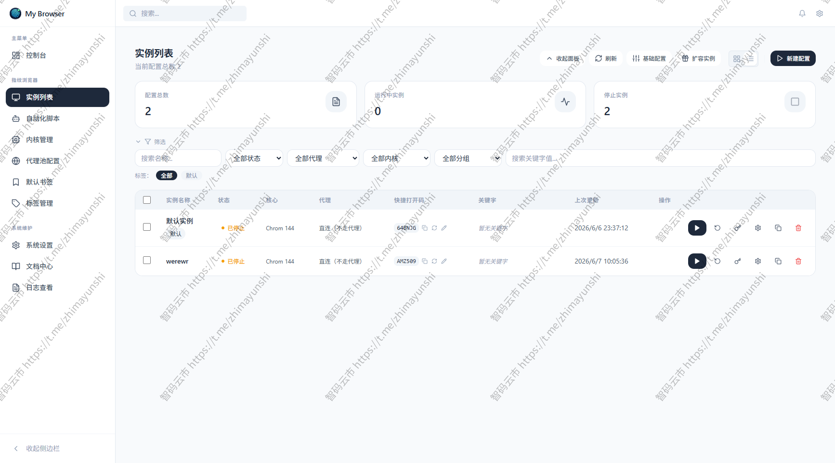This screenshot has height=463, width=835.
Task: Copy the AMZ509 quick-open code
Action: (425, 261)
